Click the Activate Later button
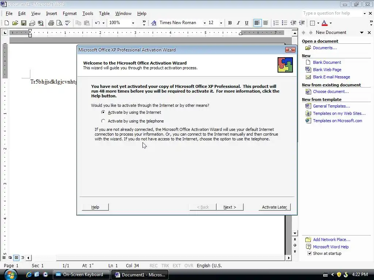Image resolution: width=374 pixels, height=280 pixels. pos(274,207)
